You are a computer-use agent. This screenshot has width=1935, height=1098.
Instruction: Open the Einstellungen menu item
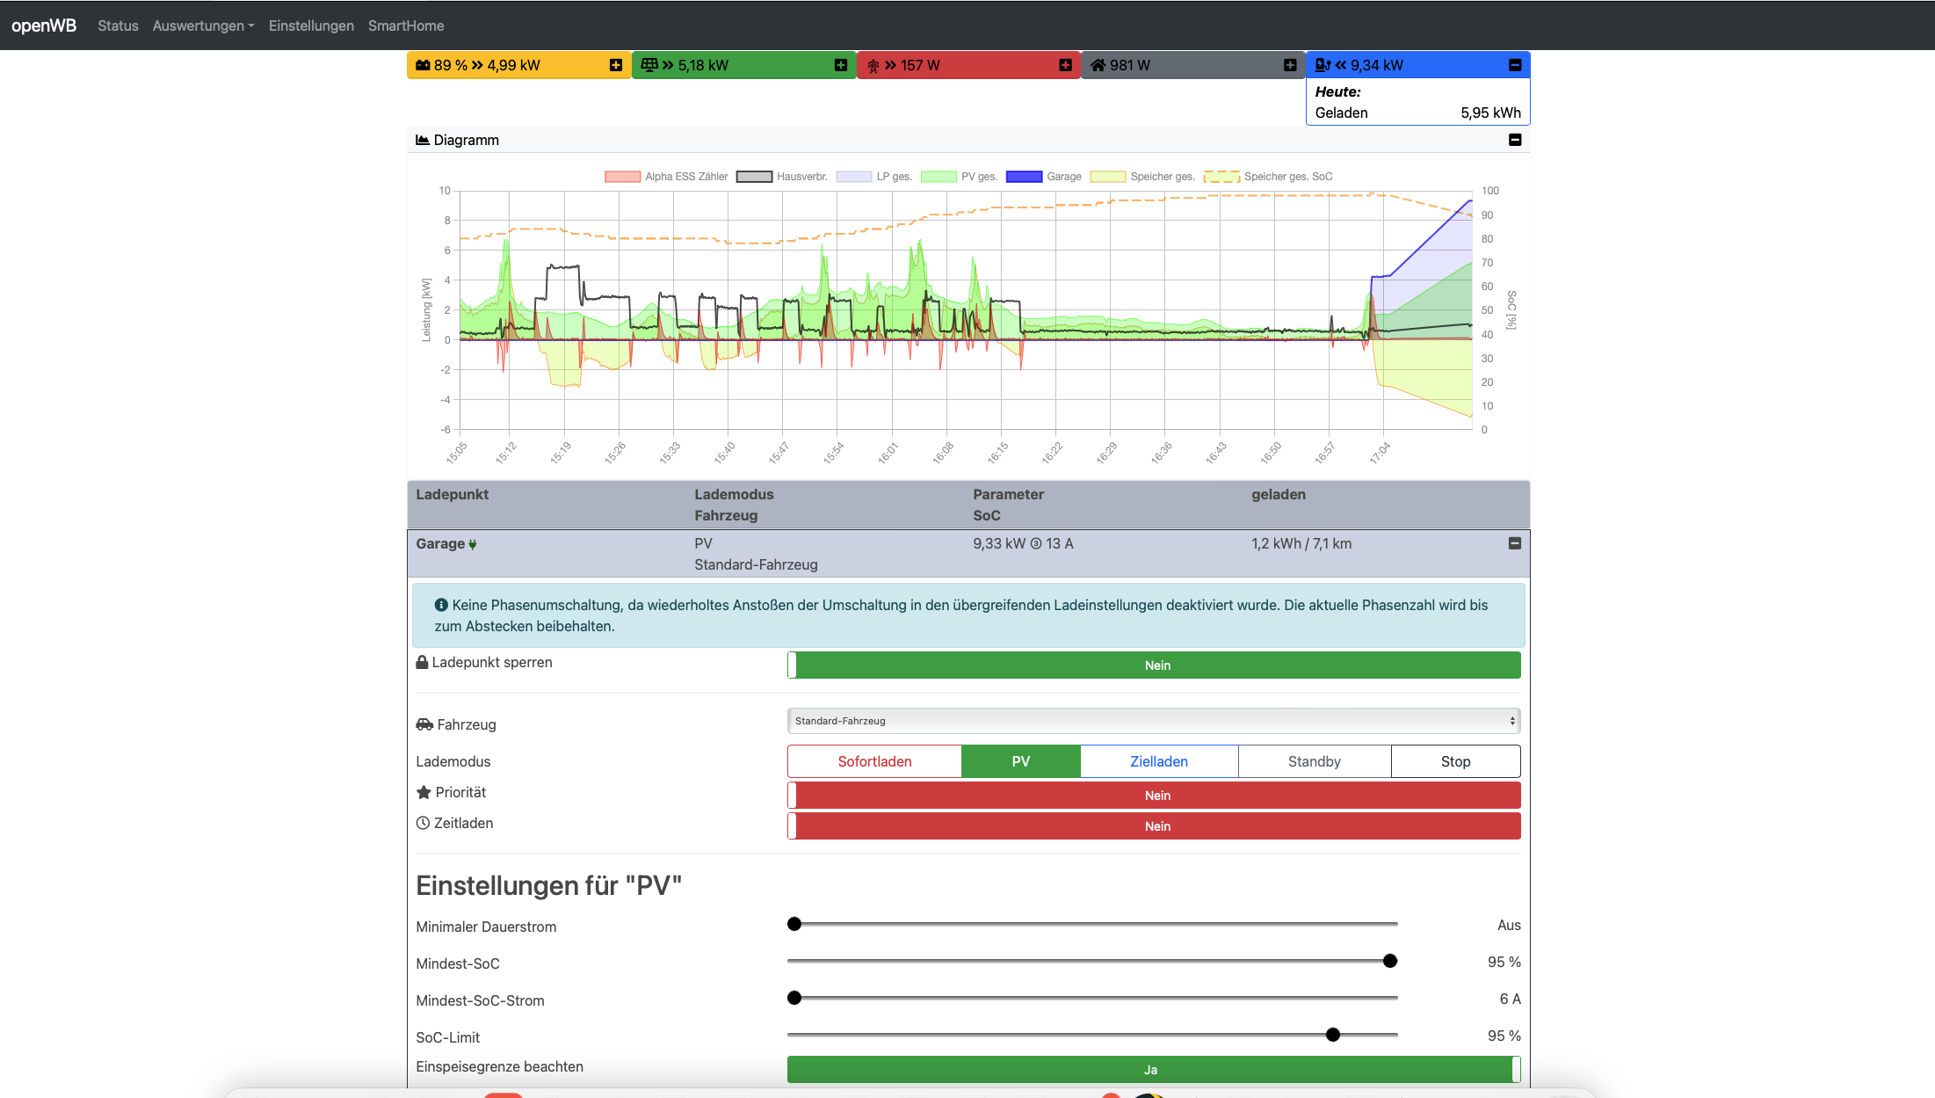(311, 25)
